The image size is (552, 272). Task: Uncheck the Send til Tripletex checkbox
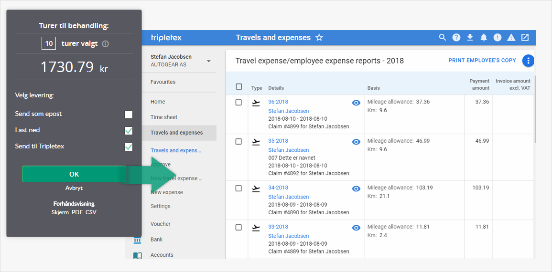[128, 147]
